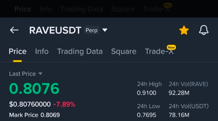218x121 pixels.
Task: Toggle the yellow favorite star
Action: pyautogui.click(x=184, y=30)
